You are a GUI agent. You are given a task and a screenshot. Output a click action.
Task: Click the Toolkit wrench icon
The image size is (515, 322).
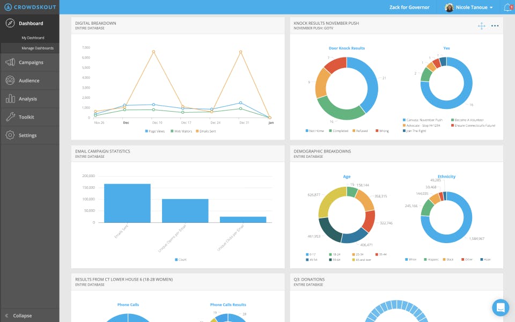10,116
